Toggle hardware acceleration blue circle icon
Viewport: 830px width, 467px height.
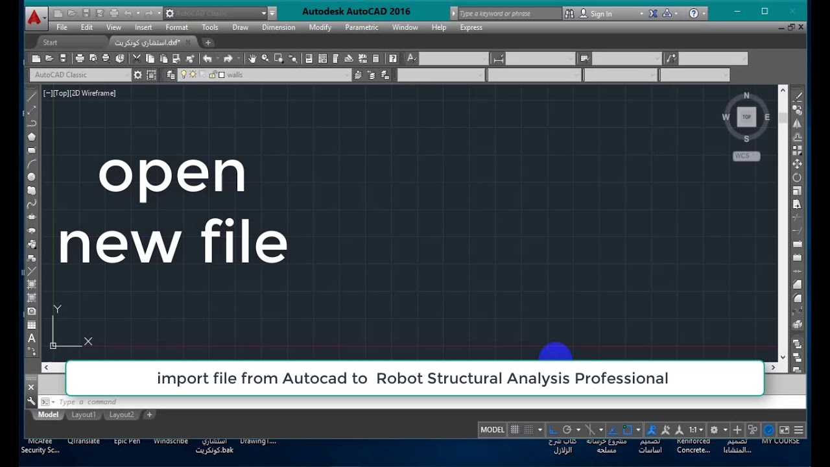tap(769, 429)
